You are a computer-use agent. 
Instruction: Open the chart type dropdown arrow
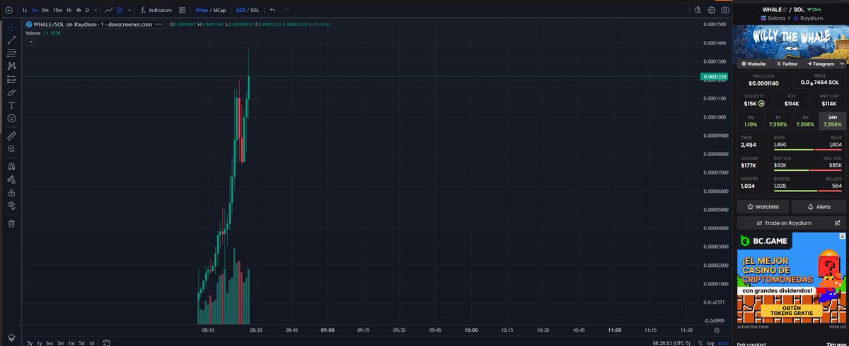point(130,11)
